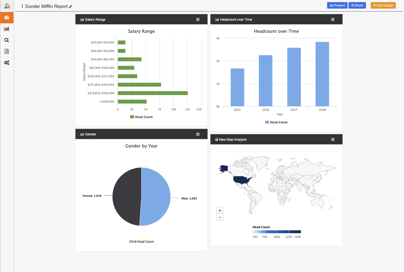Expand the Headcount over Time gadget options menu

pyautogui.click(x=333, y=19)
